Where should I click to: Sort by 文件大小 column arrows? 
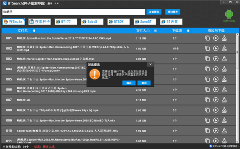(155, 31)
